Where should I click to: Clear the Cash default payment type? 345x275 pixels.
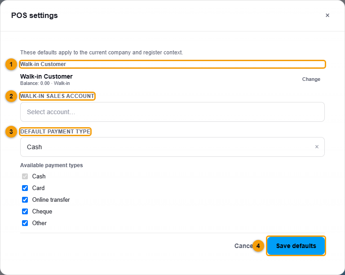[317, 147]
